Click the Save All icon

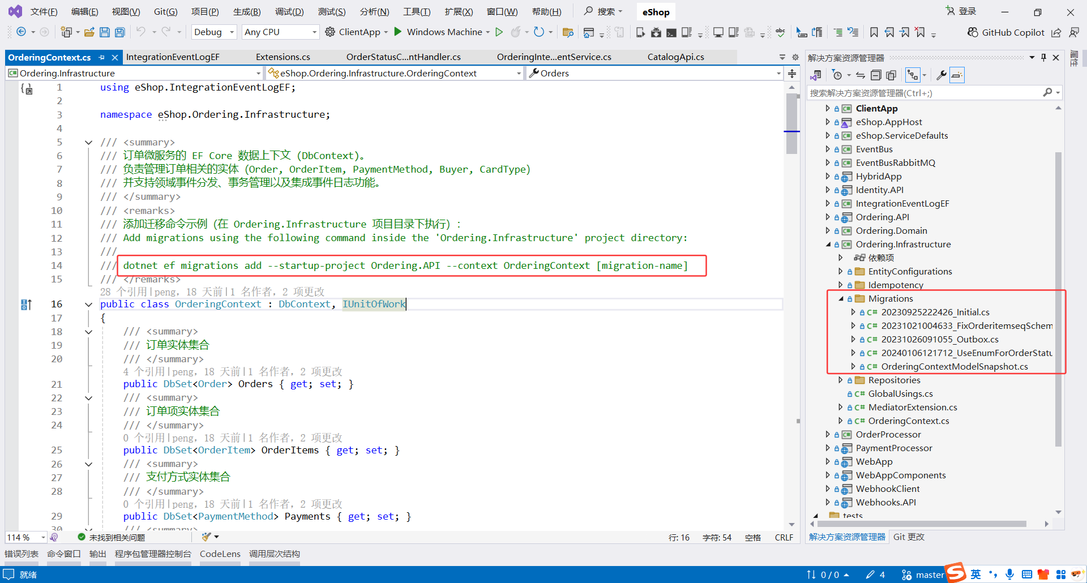pos(120,32)
